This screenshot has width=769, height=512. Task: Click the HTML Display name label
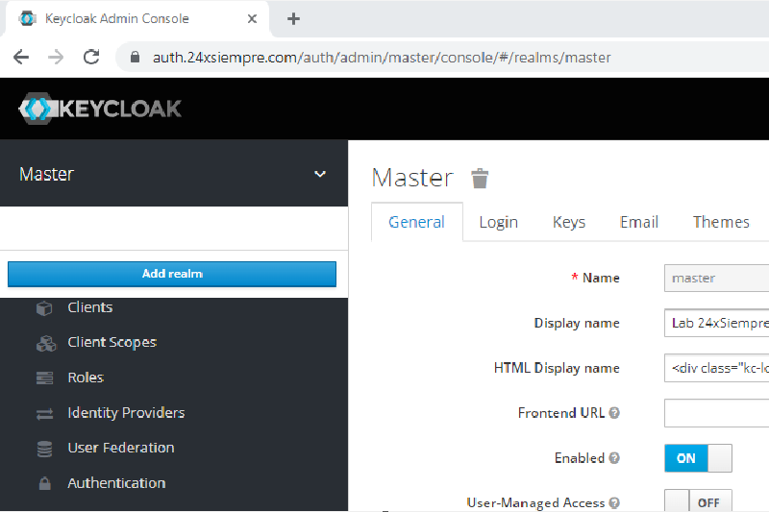click(x=557, y=368)
